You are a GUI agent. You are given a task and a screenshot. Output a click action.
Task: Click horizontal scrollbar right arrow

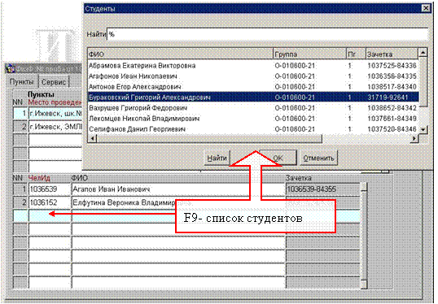click(x=414, y=138)
